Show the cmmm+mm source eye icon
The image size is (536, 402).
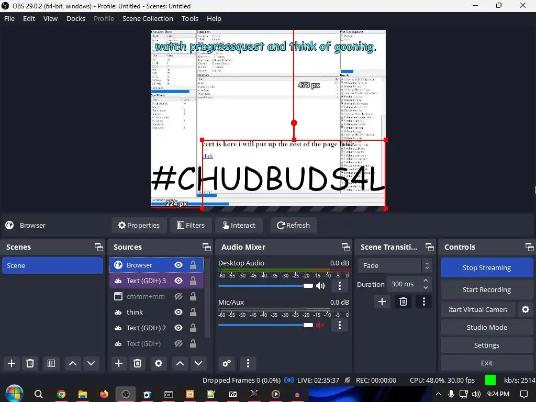[x=178, y=296]
